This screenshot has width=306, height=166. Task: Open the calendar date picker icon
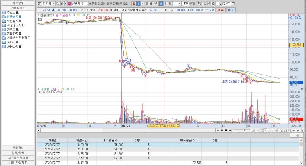233,4
